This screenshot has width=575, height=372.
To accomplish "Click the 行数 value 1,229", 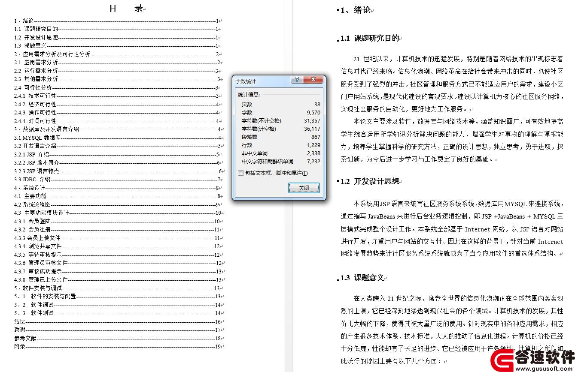I will tap(313, 145).
